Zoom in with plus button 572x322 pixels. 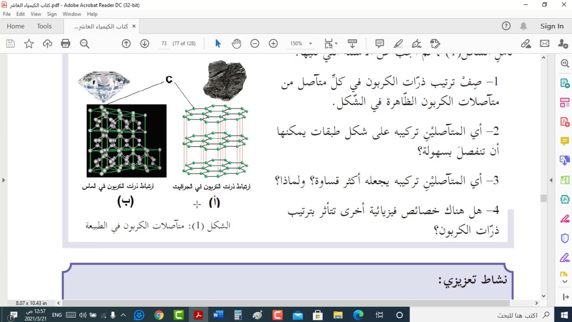(273, 43)
